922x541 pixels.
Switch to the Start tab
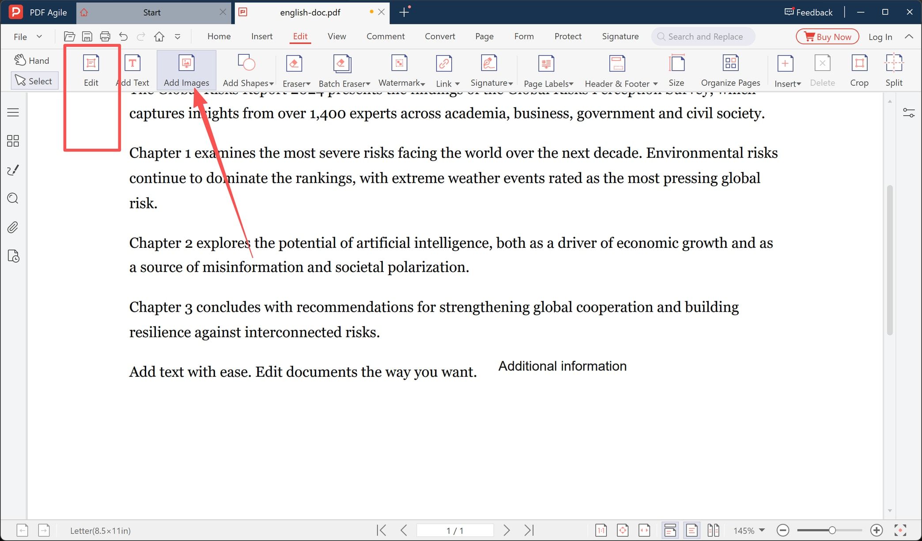coord(152,12)
